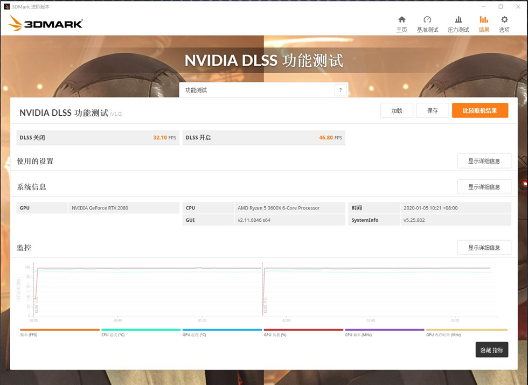Show detailed 系统信息 information
The width and height of the screenshot is (528, 385).
pyautogui.click(x=484, y=186)
